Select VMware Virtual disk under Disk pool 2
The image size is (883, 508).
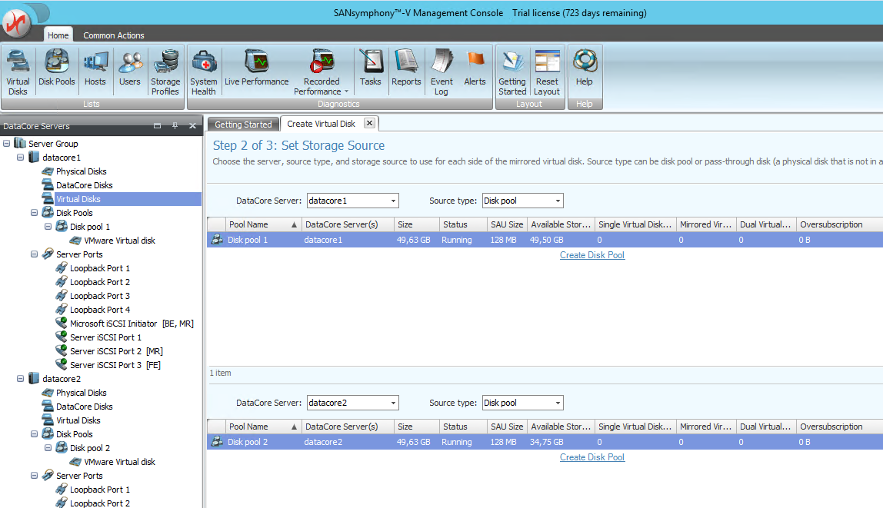point(119,462)
